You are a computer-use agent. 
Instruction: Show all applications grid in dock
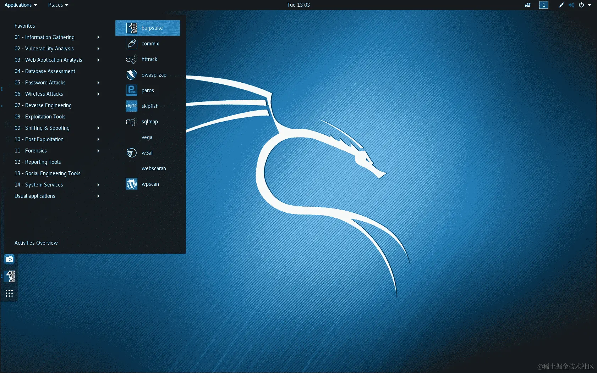click(9, 293)
